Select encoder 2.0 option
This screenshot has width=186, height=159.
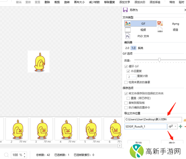[127, 48]
